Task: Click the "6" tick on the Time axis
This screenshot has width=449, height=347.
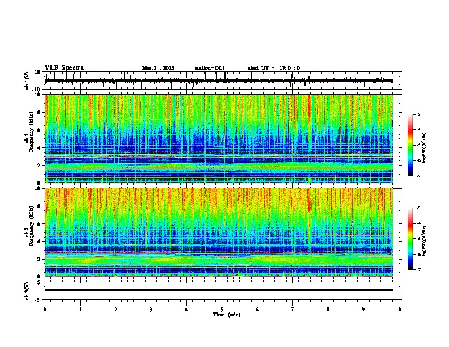Action: 257,310
